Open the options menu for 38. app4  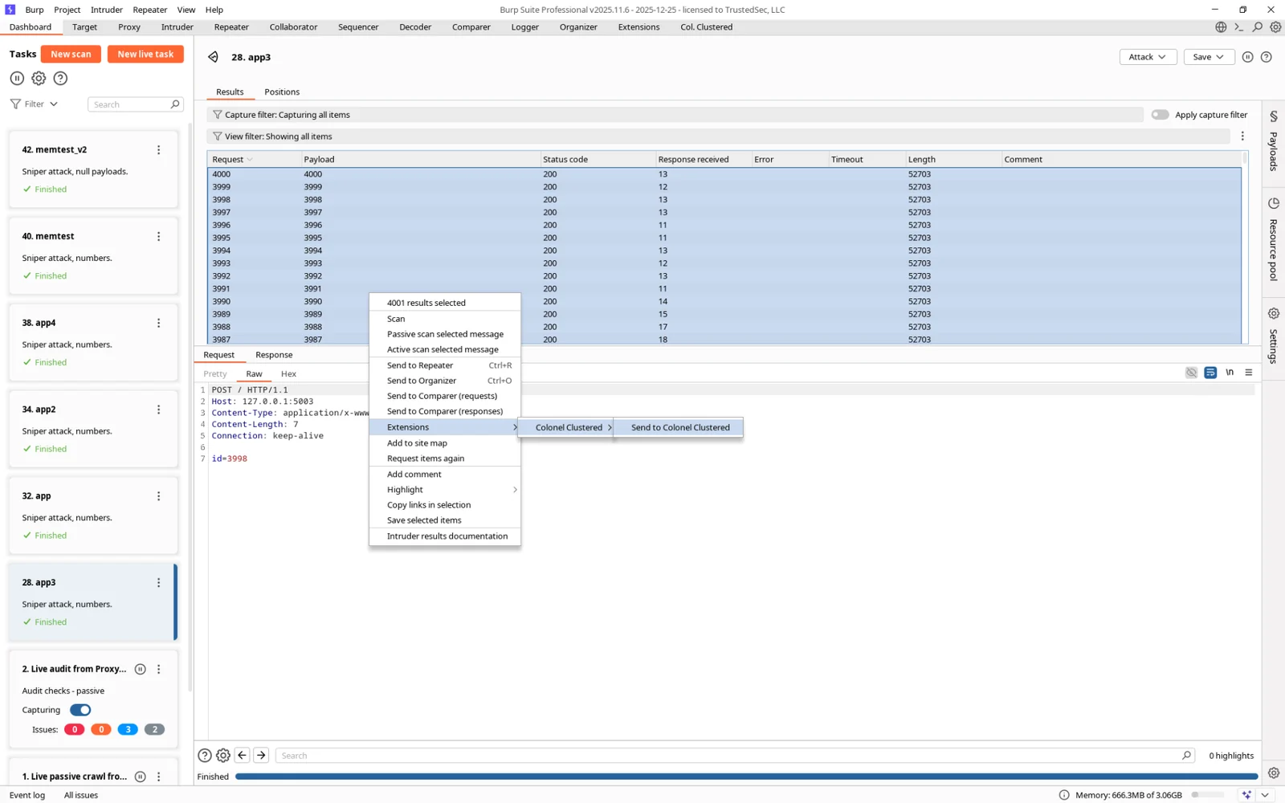click(158, 323)
